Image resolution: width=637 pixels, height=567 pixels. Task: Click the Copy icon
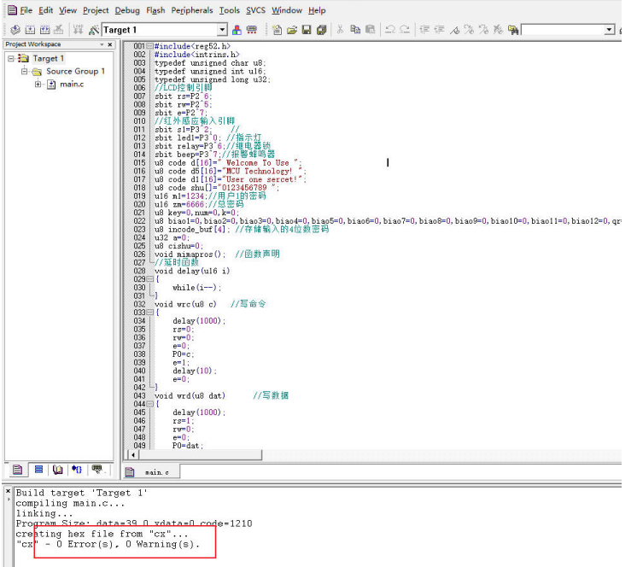355,30
